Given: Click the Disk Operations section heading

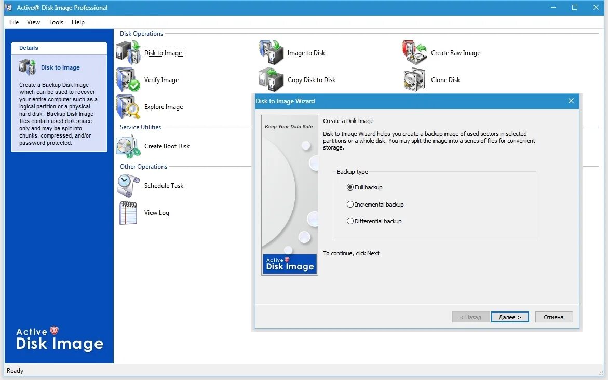Looking at the screenshot, I should pos(142,34).
